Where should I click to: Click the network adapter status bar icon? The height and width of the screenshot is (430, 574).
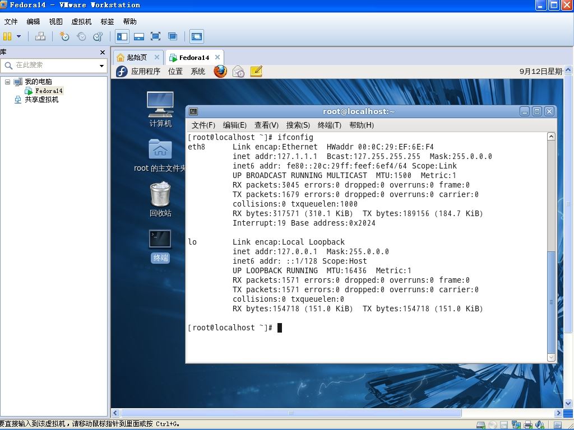pyautogui.click(x=516, y=425)
